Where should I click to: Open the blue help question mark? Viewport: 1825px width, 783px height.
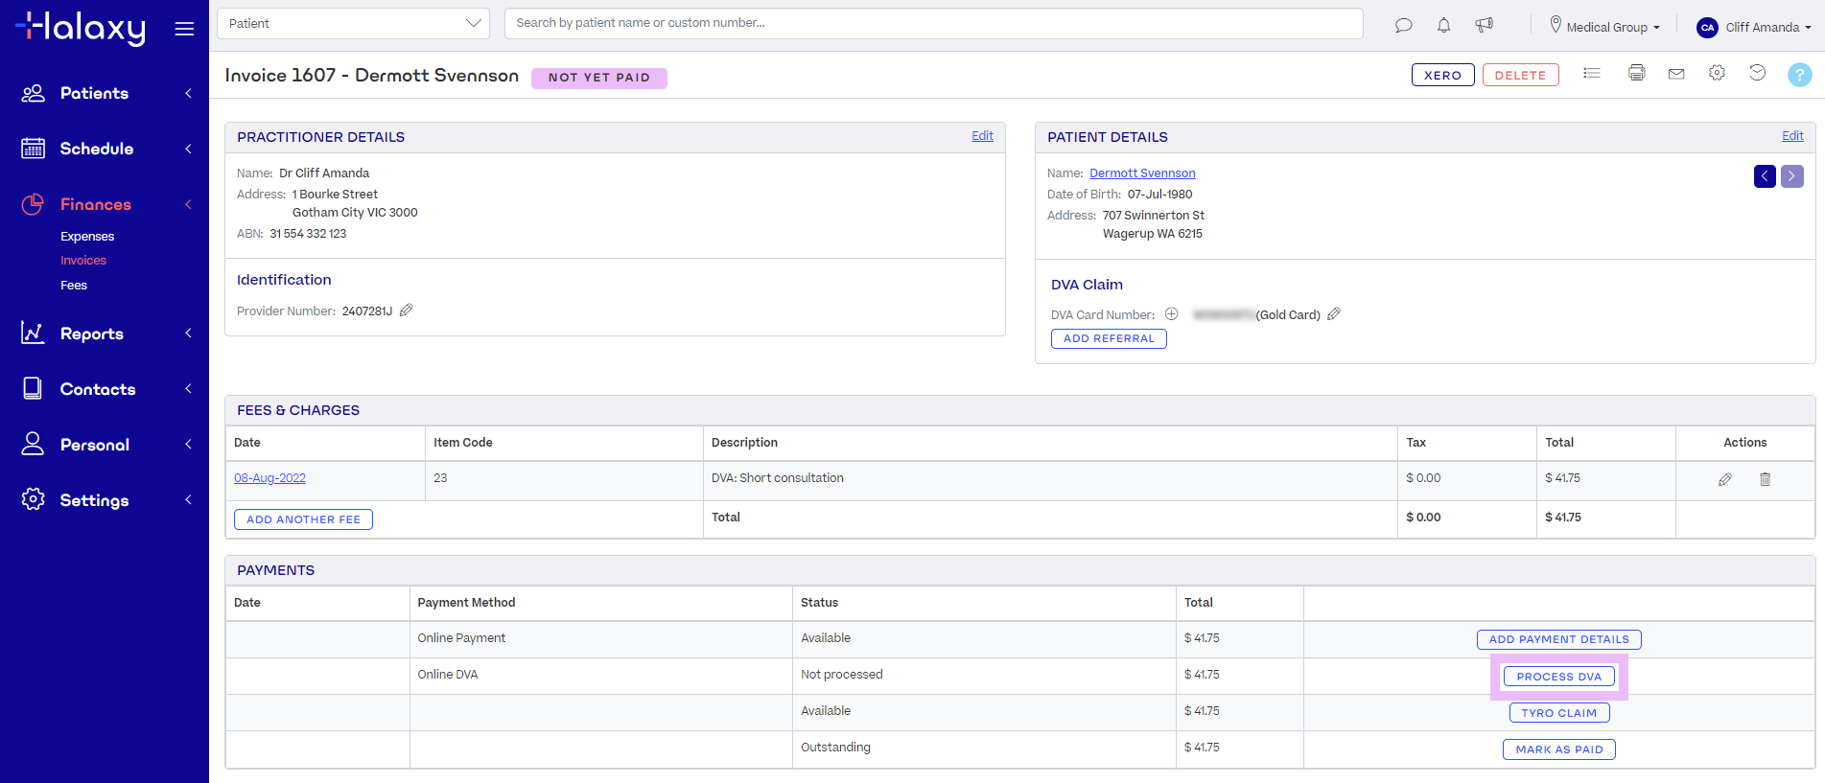[1799, 75]
